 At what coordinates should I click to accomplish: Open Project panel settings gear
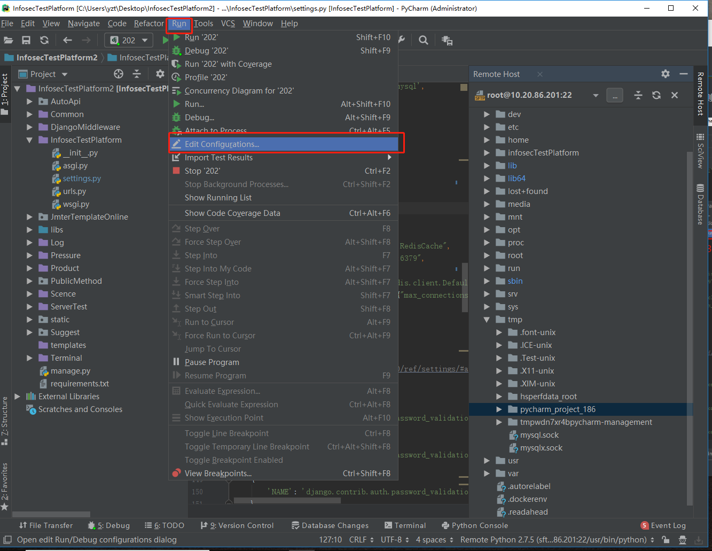[x=160, y=74]
